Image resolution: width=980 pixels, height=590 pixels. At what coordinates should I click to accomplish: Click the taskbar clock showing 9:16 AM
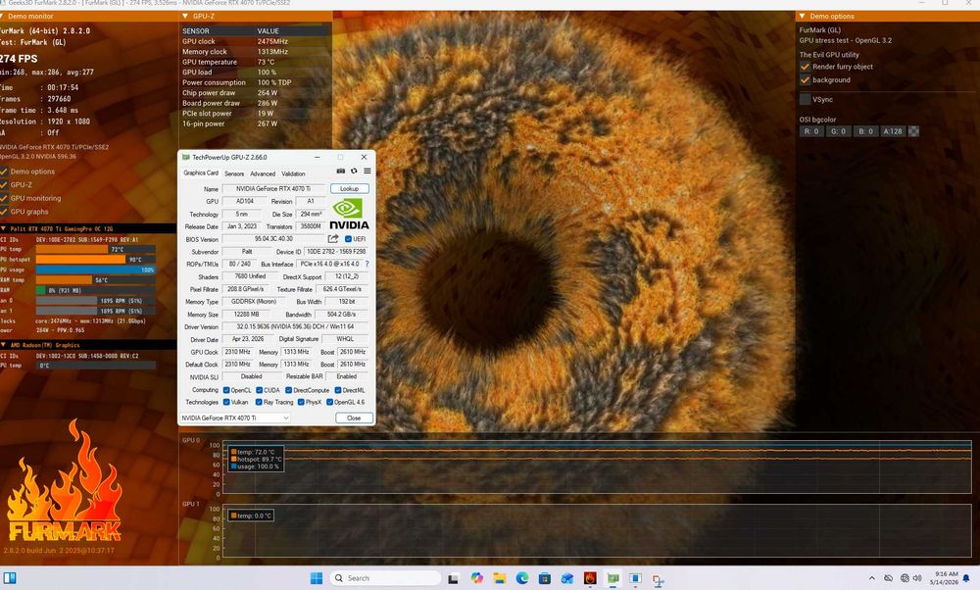(x=944, y=578)
